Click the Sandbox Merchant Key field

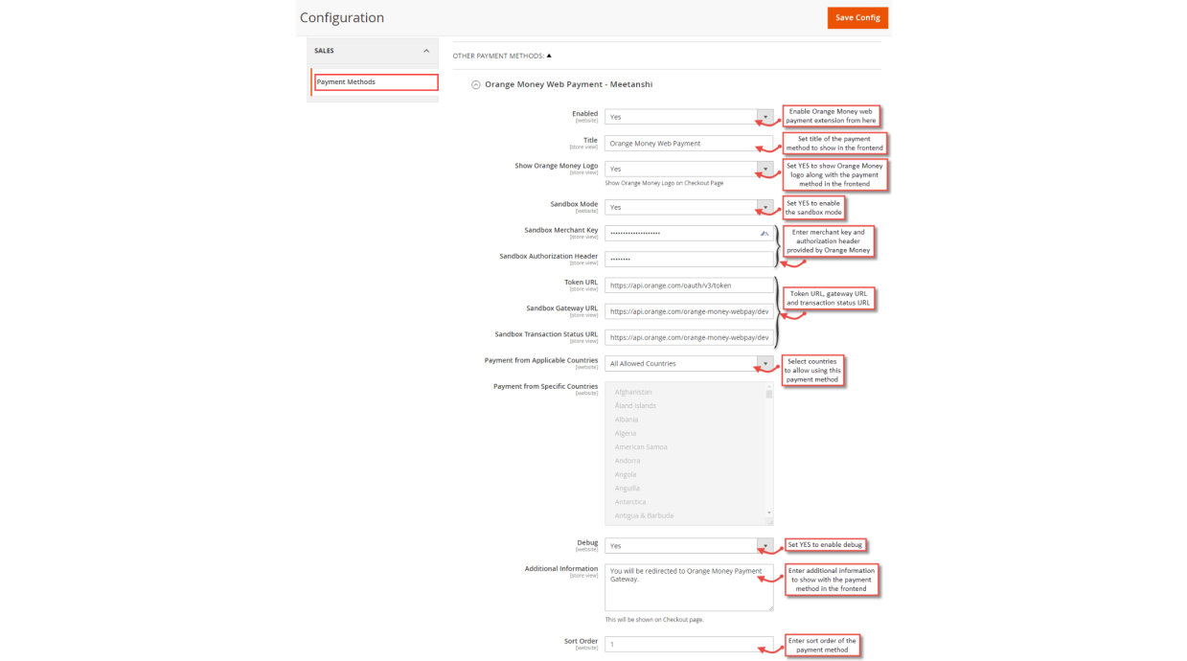[689, 233]
